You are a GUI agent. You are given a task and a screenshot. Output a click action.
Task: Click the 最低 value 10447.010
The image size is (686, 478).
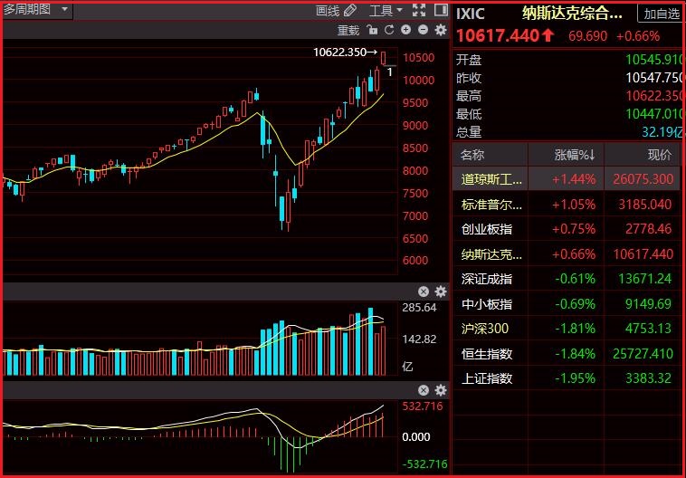click(653, 114)
